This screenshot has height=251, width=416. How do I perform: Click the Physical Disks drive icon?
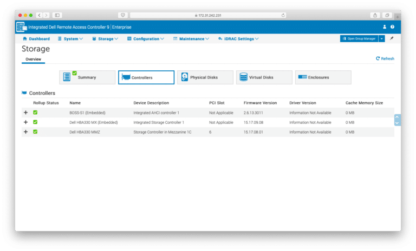tap(185, 77)
